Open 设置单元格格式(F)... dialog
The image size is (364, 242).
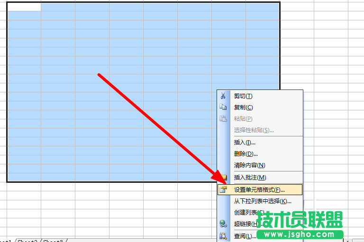point(260,190)
